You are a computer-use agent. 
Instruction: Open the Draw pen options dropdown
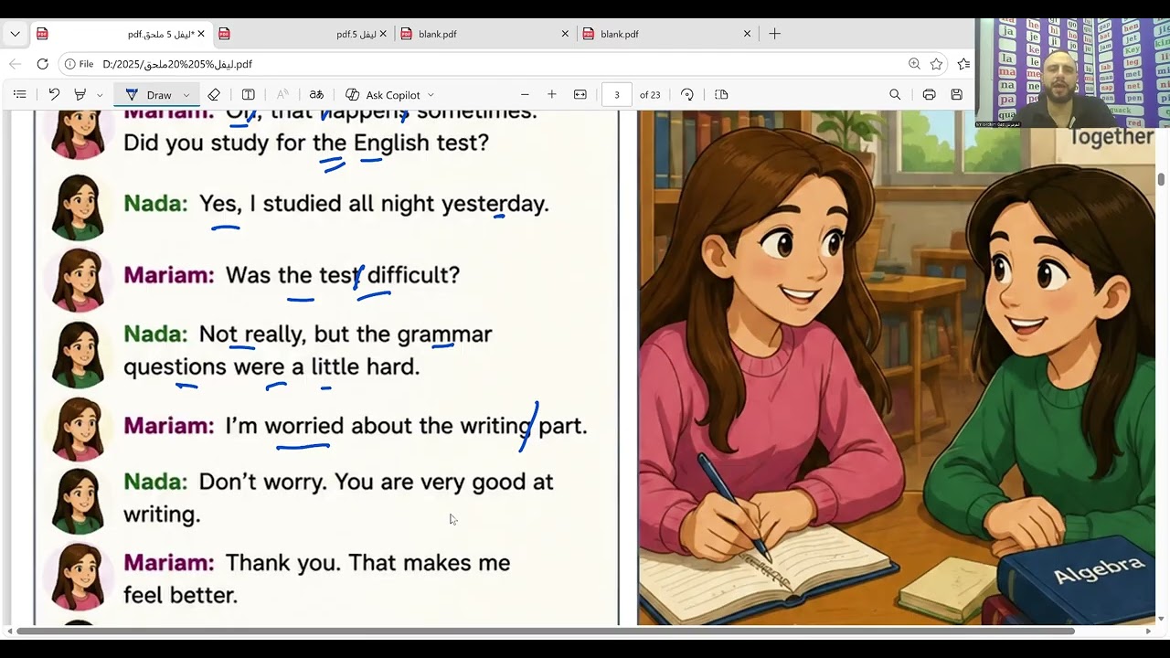[x=186, y=95]
